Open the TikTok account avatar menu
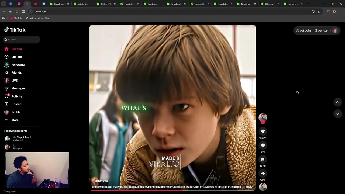Viewport: 345px width, 194px height. coord(335,30)
